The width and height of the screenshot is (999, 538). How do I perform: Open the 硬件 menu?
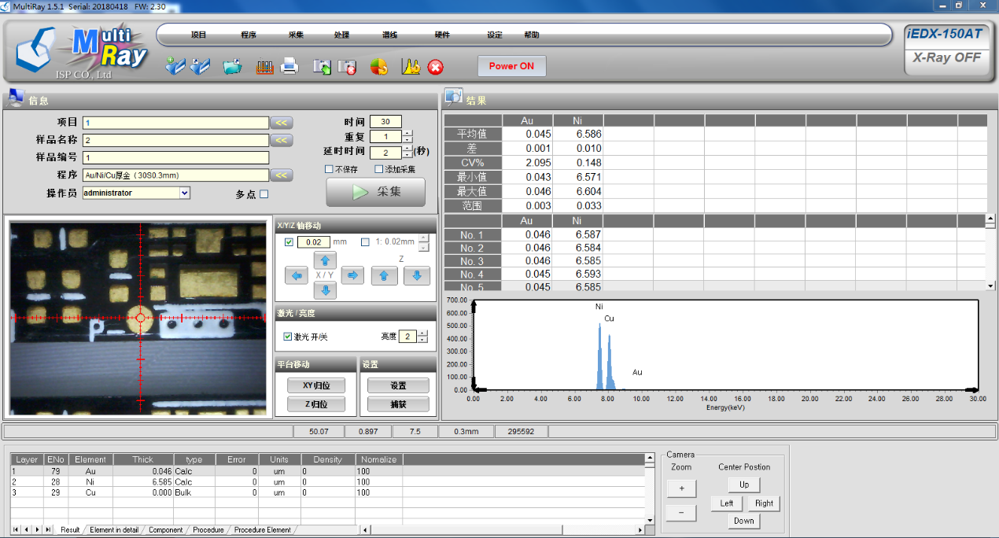[x=442, y=35]
